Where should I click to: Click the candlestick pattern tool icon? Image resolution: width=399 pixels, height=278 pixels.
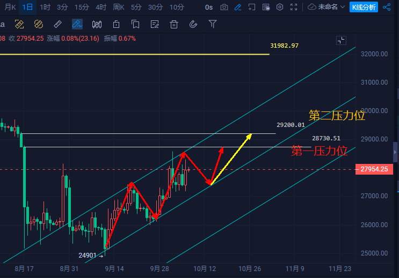tap(97, 25)
